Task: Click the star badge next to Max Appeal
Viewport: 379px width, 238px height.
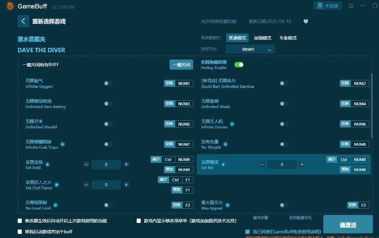Action: [227, 205]
